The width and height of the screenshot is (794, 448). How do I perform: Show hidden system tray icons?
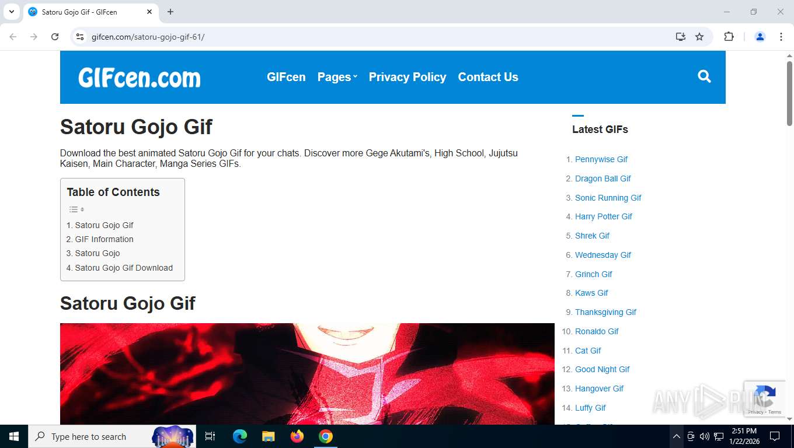pyautogui.click(x=676, y=436)
